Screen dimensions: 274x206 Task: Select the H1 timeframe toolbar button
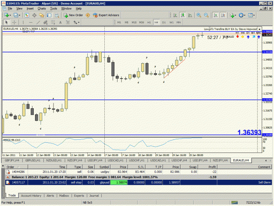[x=149, y=22]
